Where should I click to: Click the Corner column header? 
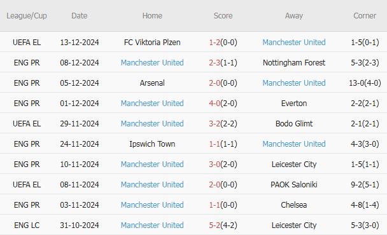(365, 16)
